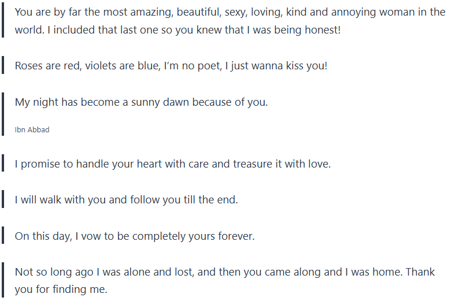
Task: Click the line beginning "You are by far"
Action: pyautogui.click(x=230, y=12)
